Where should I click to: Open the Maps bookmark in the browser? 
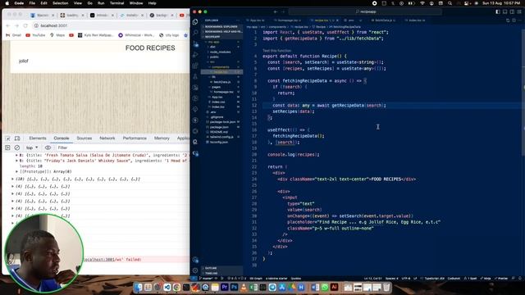57,35
